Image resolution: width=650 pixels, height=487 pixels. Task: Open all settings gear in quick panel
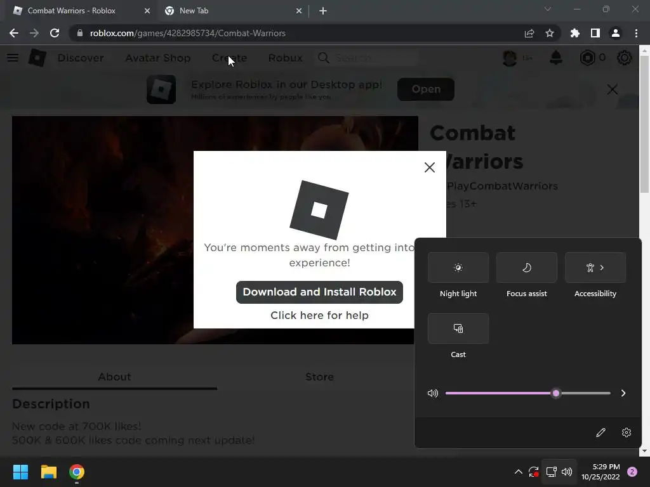point(627,432)
